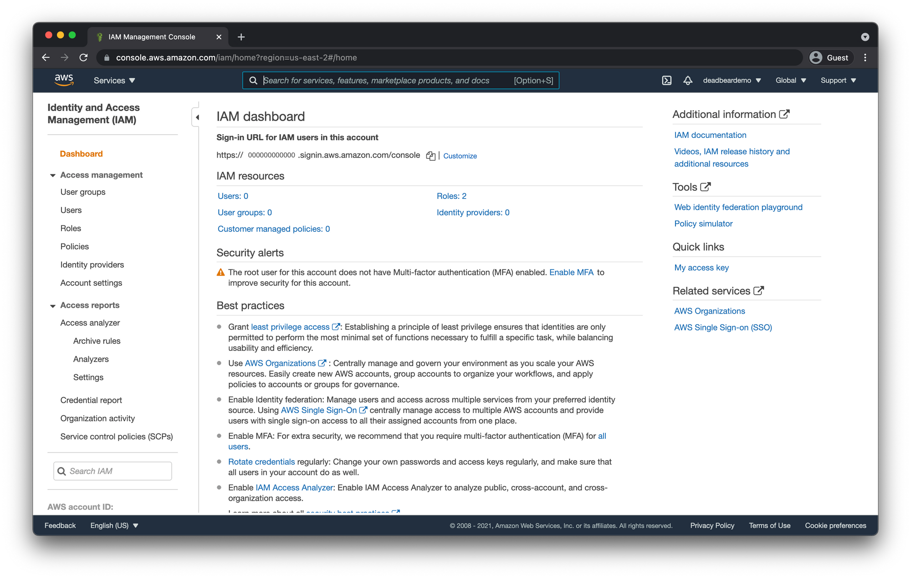Collapse the Access reports section
This screenshot has width=911, height=579.
pos(53,305)
